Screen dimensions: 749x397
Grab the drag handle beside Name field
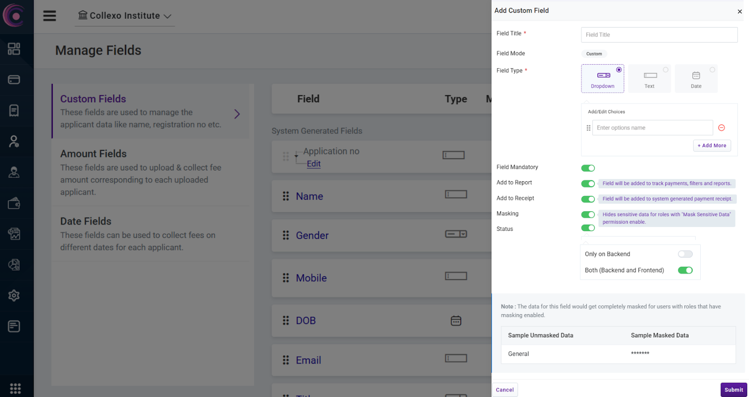286,196
